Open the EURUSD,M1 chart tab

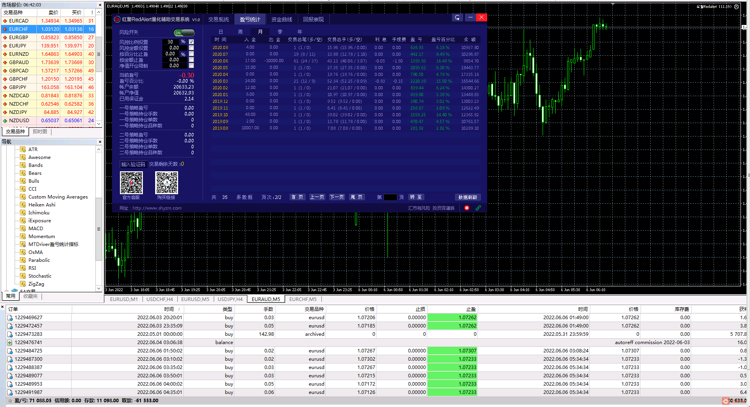pyautogui.click(x=124, y=299)
